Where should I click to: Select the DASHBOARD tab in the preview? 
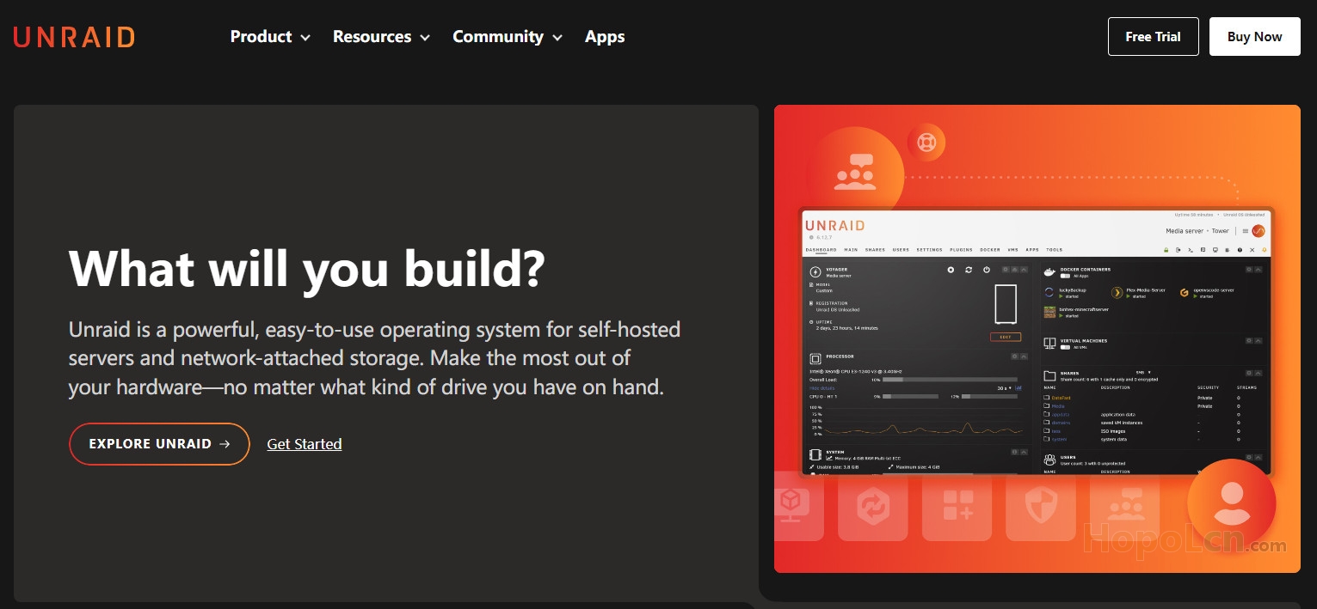tap(821, 250)
